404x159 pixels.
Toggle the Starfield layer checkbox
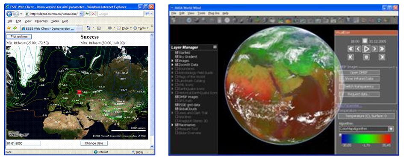tap(177, 52)
